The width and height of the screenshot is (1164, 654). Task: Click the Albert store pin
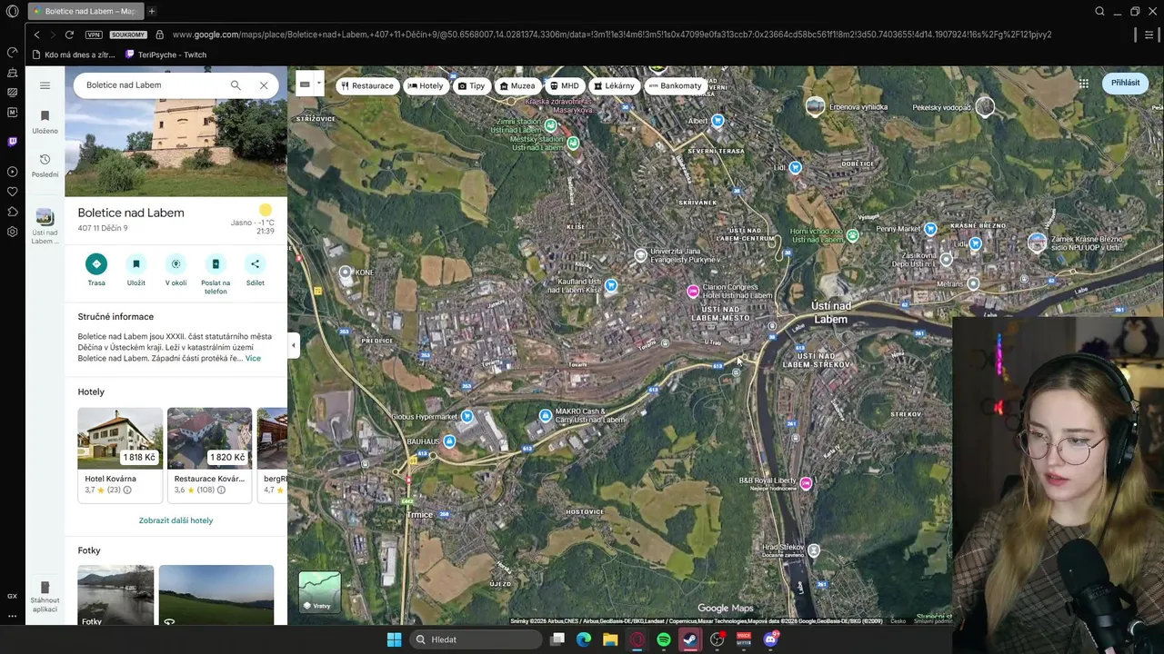[717, 120]
